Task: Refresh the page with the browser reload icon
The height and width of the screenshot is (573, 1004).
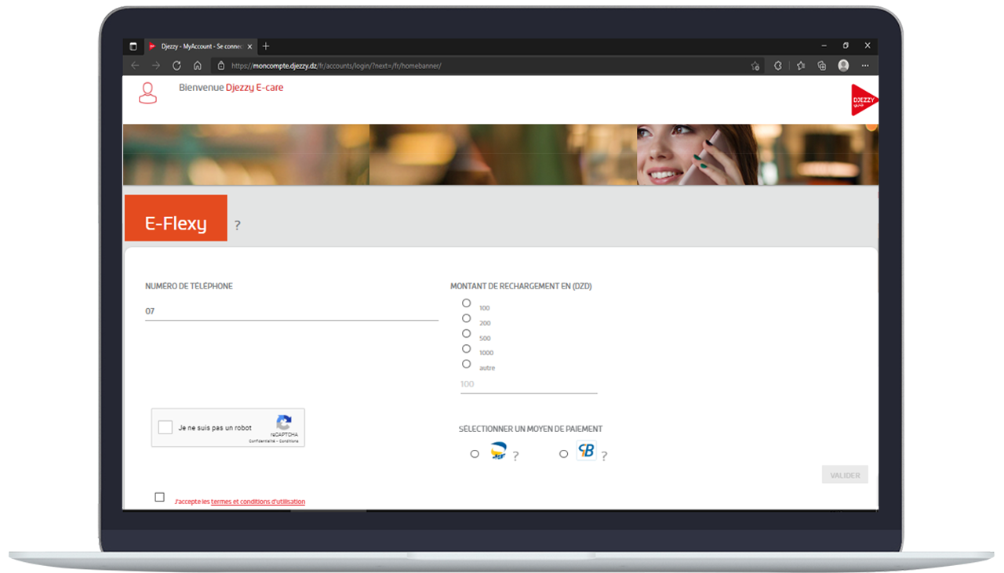Action: [x=176, y=66]
